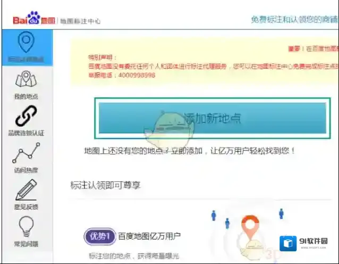Open 品牌连锁认证 chain link icon
This screenshot has width=339, height=264.
point(26,115)
